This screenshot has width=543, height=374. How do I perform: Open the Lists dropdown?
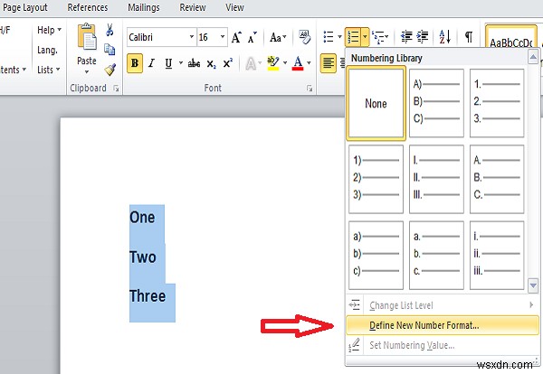point(49,70)
